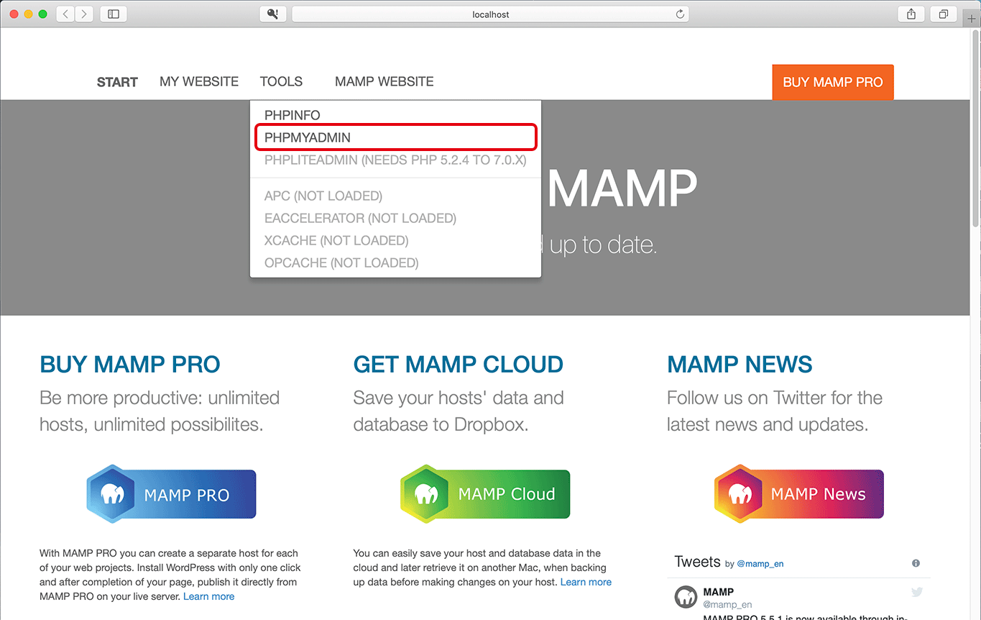The height and width of the screenshot is (620, 981).
Task: Reload the localhost page
Action: coord(680,14)
